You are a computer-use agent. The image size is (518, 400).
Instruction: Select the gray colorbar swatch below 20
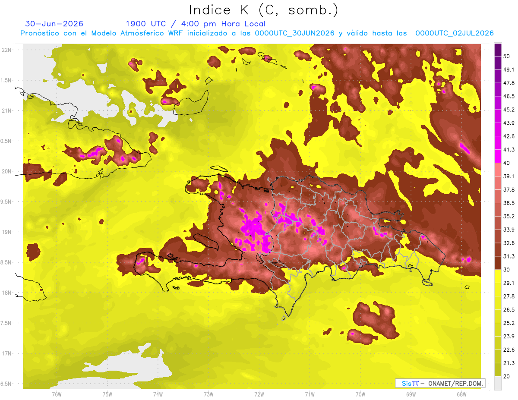[x=498, y=383]
